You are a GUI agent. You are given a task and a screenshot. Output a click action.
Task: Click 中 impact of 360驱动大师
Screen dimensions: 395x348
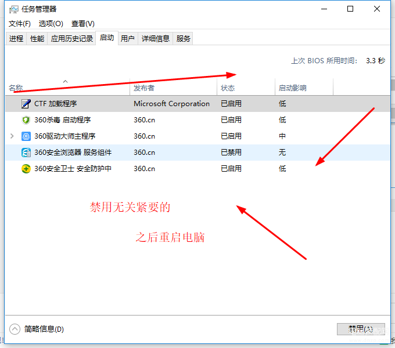(282, 136)
